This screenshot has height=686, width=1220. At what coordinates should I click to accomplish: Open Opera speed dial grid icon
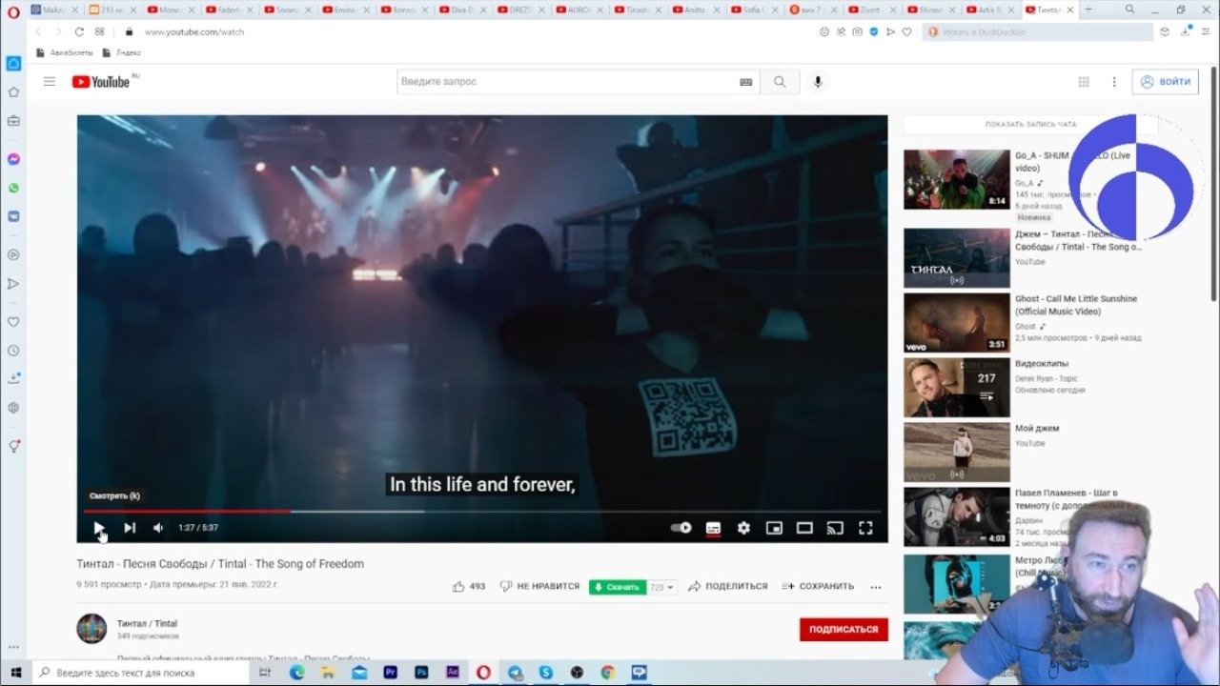coord(100,31)
